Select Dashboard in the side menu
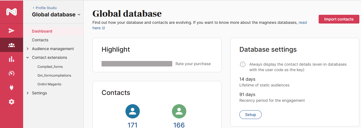 [42, 31]
